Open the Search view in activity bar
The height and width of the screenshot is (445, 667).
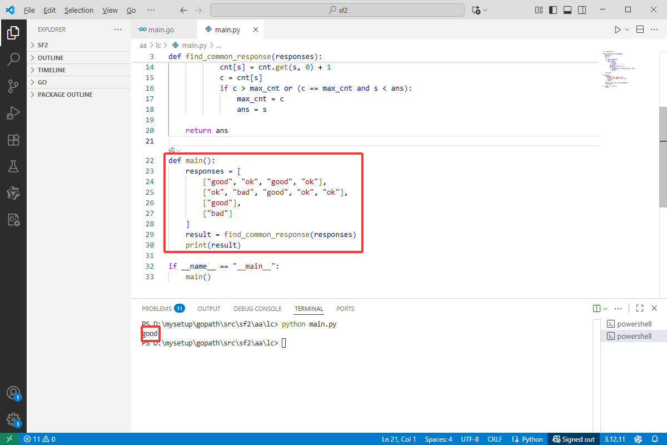click(x=13, y=59)
